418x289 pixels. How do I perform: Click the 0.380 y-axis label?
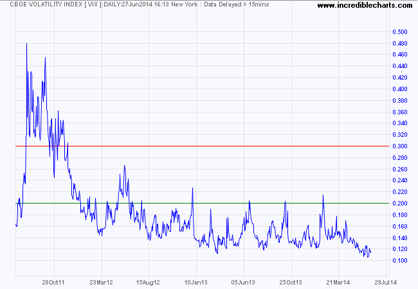click(x=400, y=101)
